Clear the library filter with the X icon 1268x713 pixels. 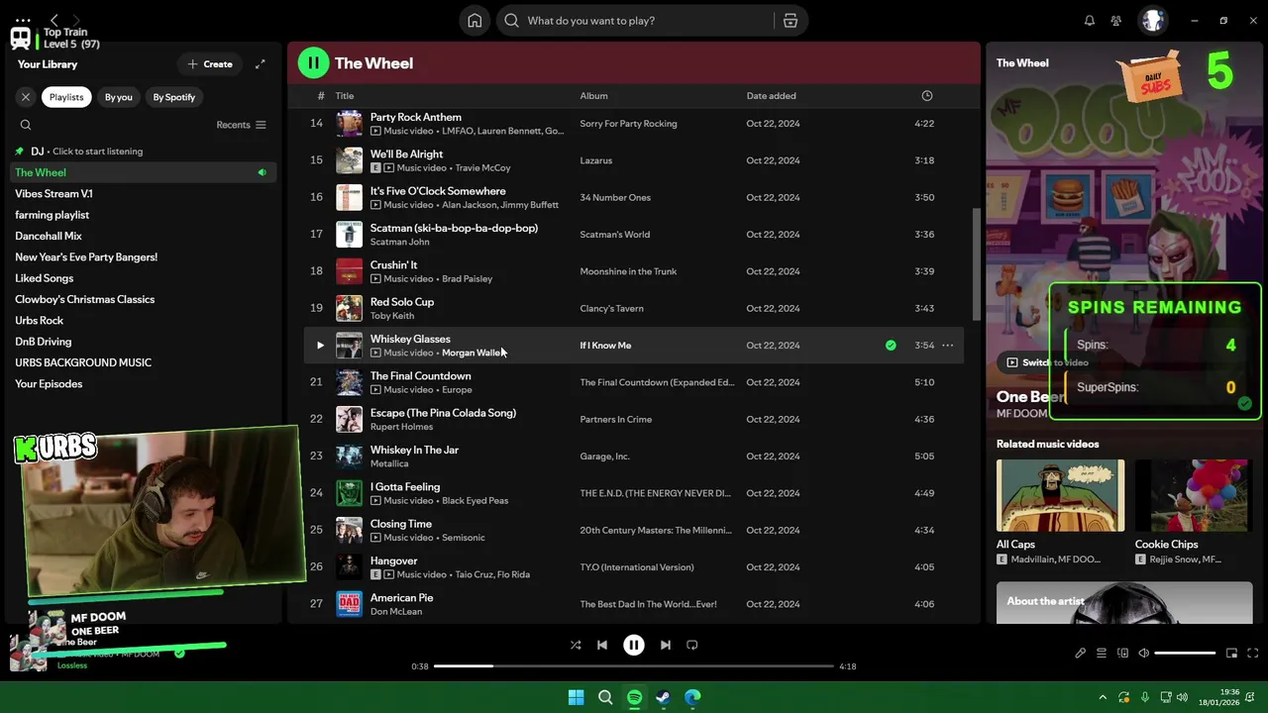(x=26, y=97)
